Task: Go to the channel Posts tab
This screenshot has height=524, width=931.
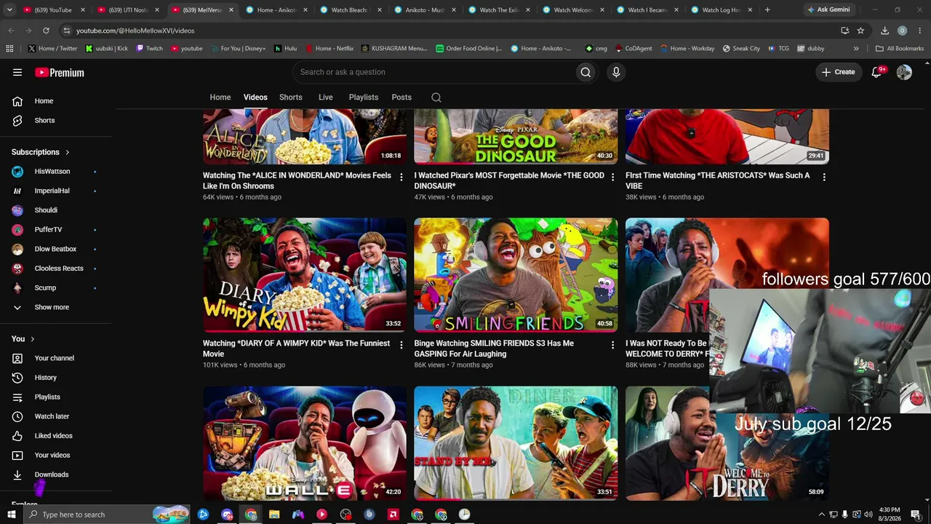Action: click(401, 98)
